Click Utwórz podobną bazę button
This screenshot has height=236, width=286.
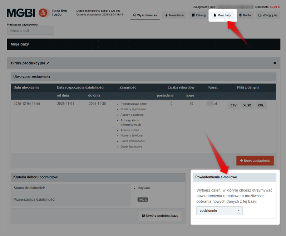point(160,216)
